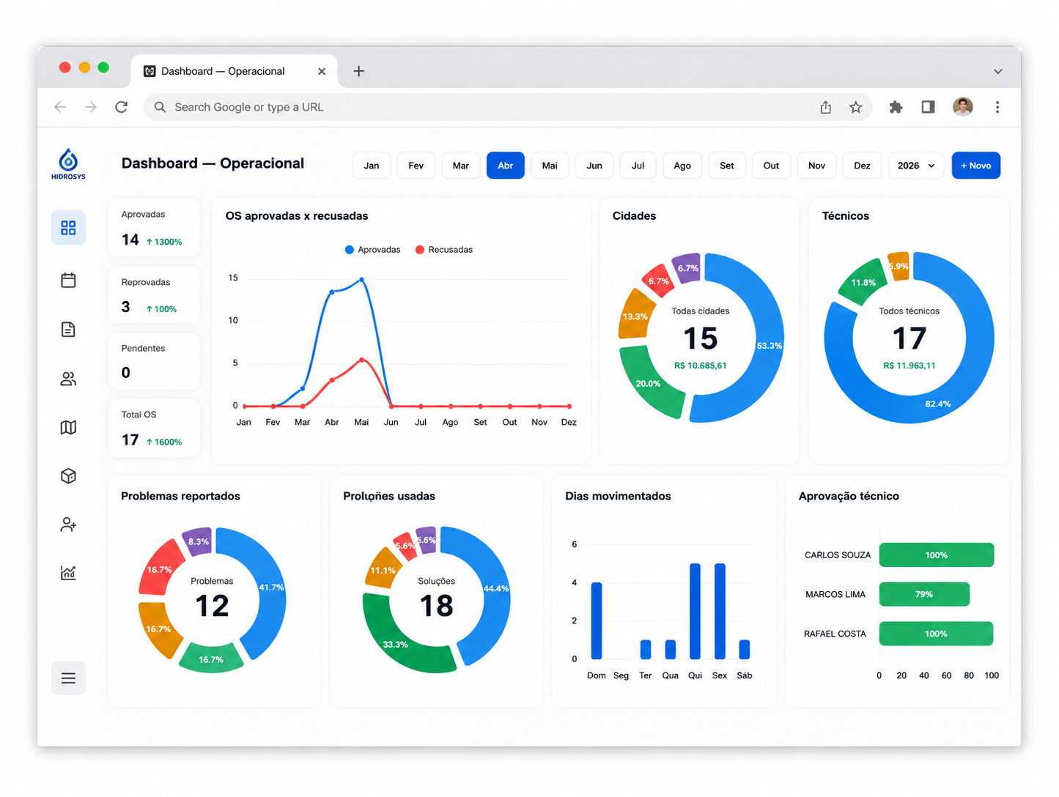The image size is (1059, 797).
Task: Toggle the Aprovadas legend item
Action: click(x=372, y=250)
